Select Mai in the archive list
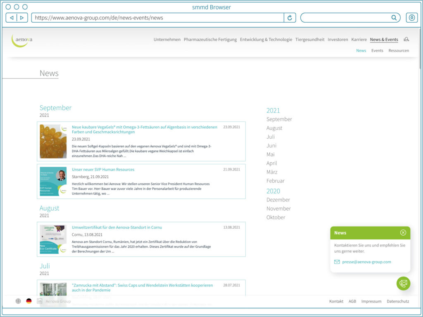Screen dimensions: 423x317 pos(271,154)
